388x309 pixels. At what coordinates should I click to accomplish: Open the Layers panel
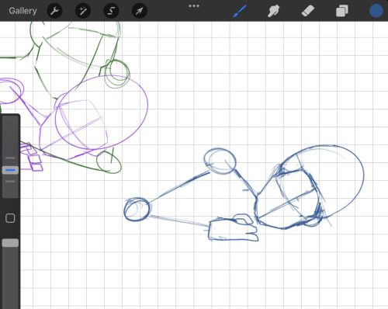tap(342, 11)
